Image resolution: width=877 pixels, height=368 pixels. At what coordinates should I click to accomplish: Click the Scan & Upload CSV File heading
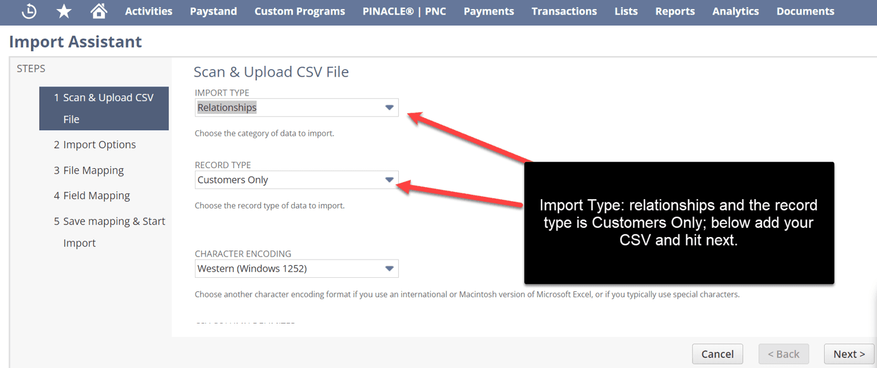pos(271,72)
